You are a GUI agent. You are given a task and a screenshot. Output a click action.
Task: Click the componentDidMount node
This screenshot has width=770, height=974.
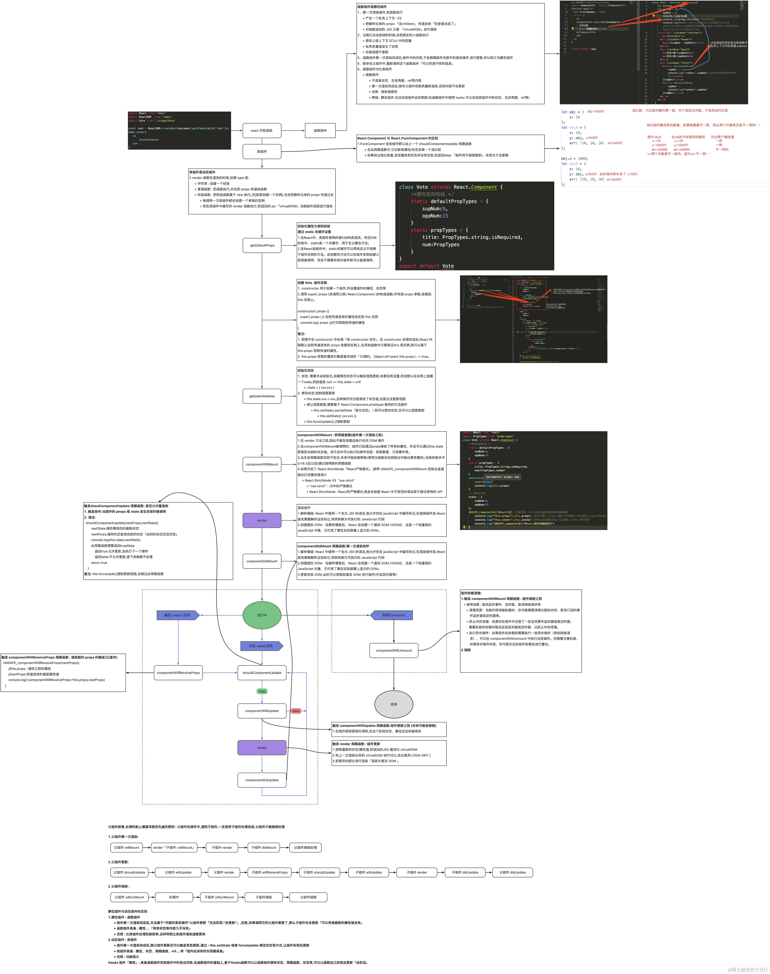coord(262,561)
